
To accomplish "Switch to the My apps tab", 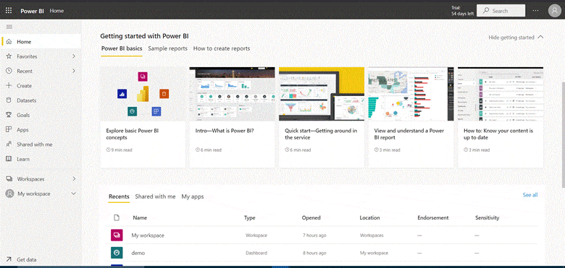I will pos(193,196).
